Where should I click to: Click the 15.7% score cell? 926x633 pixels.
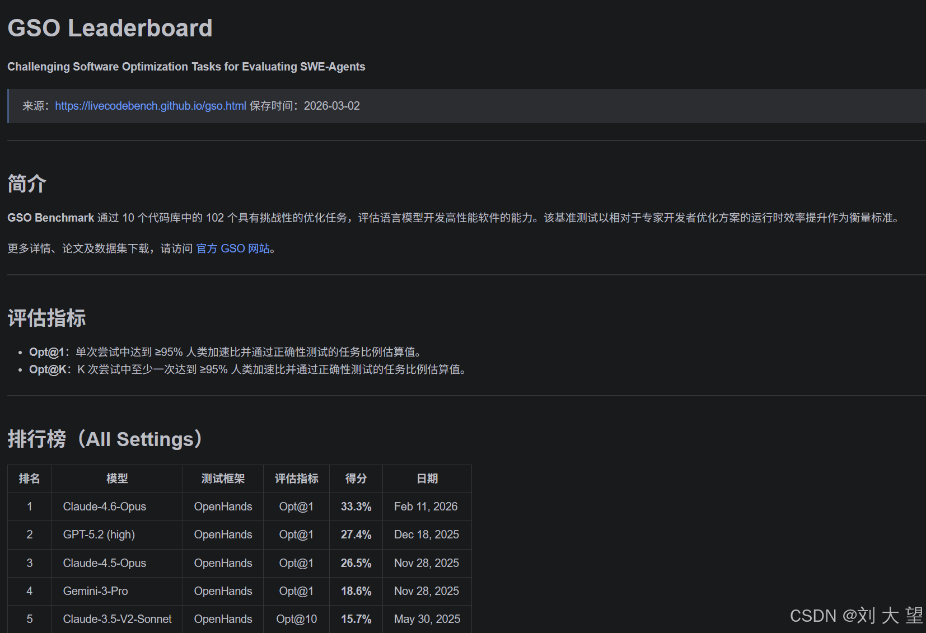(x=356, y=619)
